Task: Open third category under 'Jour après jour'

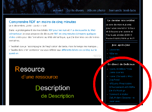Action: tap(114, 58)
